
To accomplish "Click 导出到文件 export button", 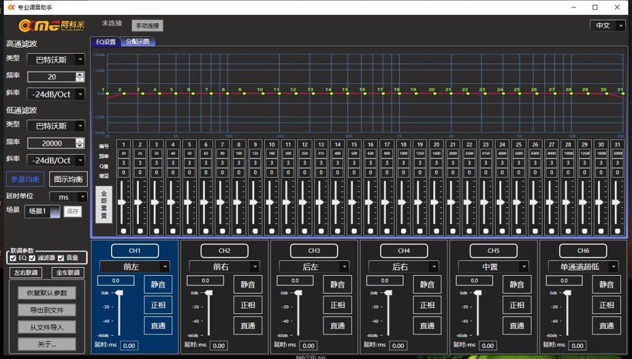I will click(47, 310).
